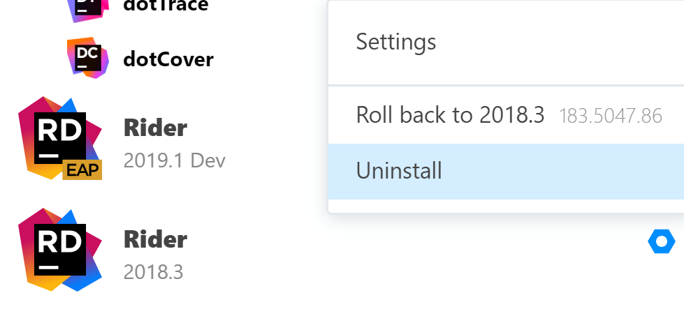This screenshot has width=684, height=316.
Task: Click empty space right of dotCover label
Action: point(272,59)
